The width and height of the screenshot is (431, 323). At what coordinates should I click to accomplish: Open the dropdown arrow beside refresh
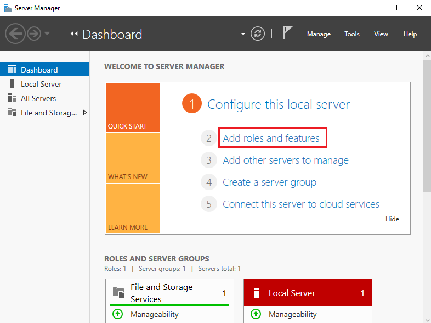click(243, 34)
